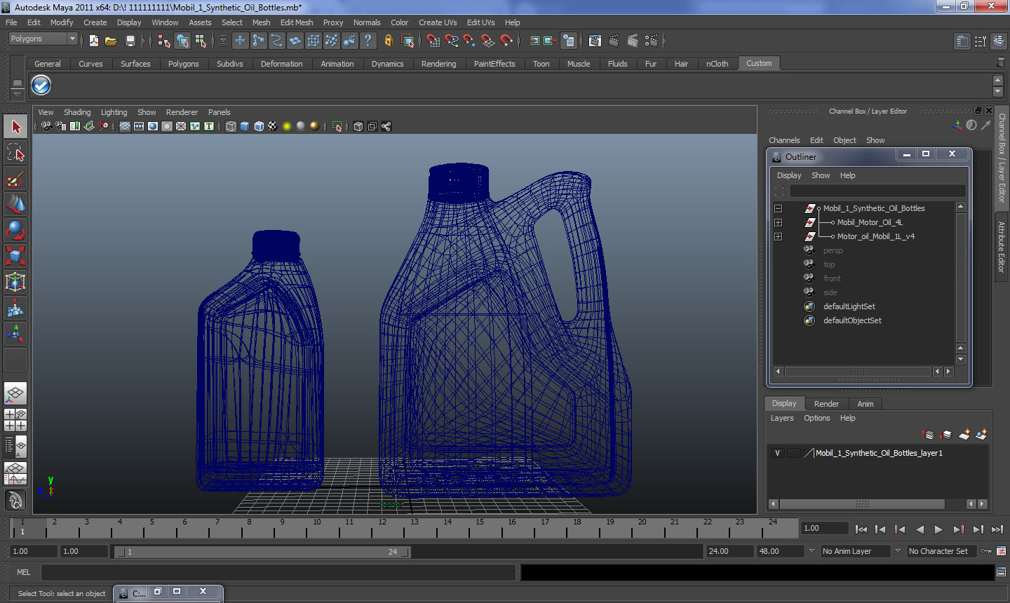Click frame 12 on the timeline
The height and width of the screenshot is (603, 1010).
tap(382, 527)
